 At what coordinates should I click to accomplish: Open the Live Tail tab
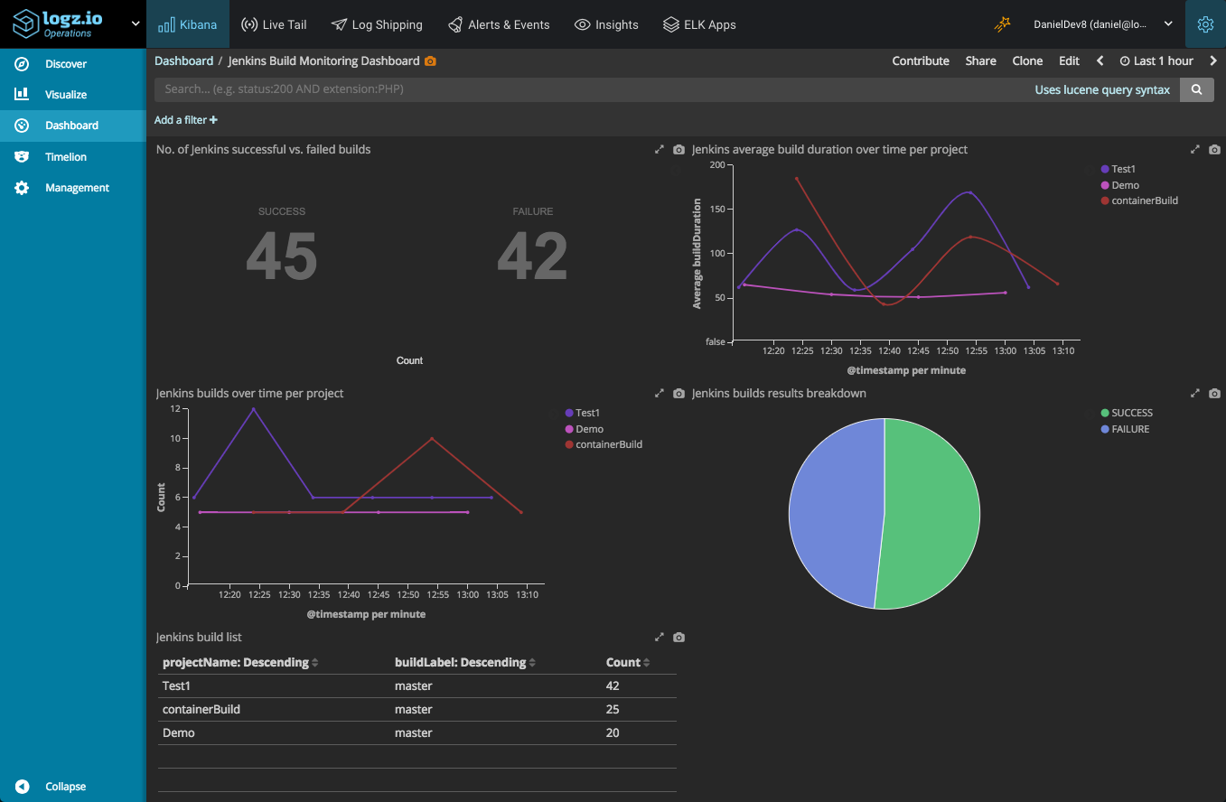(274, 24)
